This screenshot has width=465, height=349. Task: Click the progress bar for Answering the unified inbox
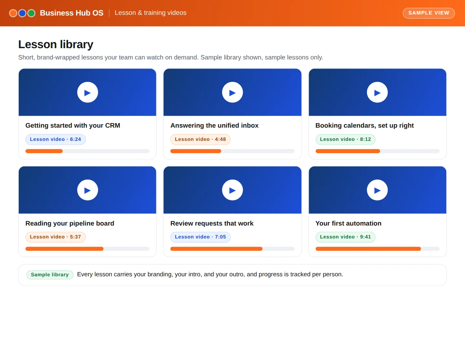(232, 151)
